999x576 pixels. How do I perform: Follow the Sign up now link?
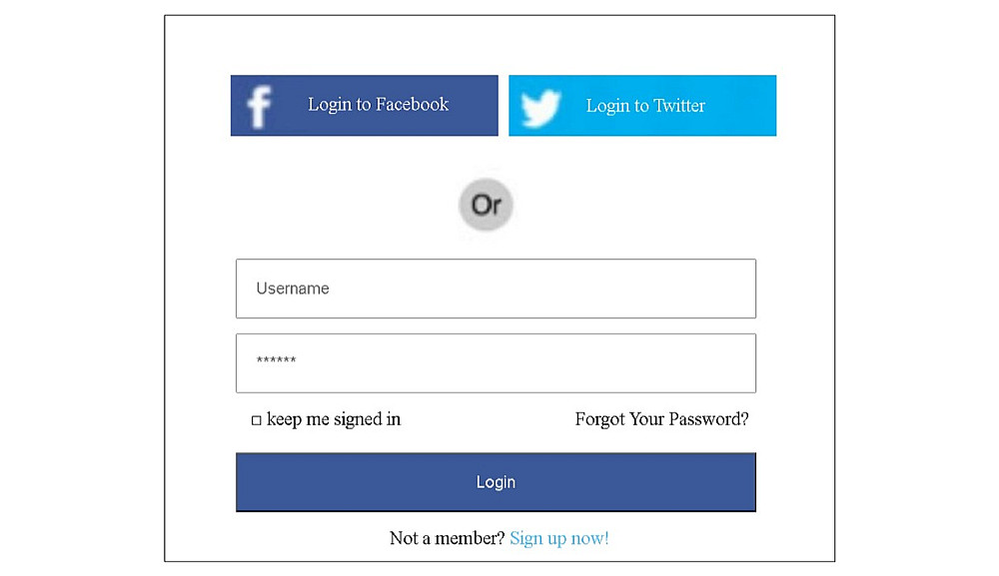pos(559,539)
